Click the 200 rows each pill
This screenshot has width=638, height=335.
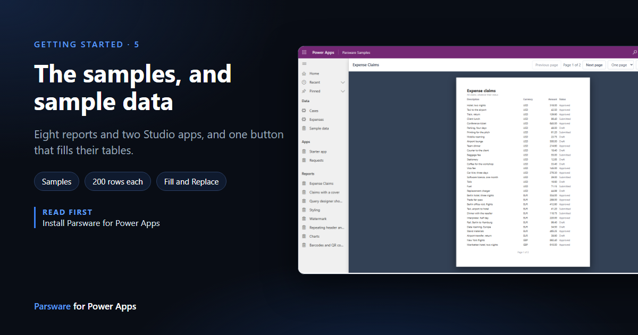coord(117,182)
